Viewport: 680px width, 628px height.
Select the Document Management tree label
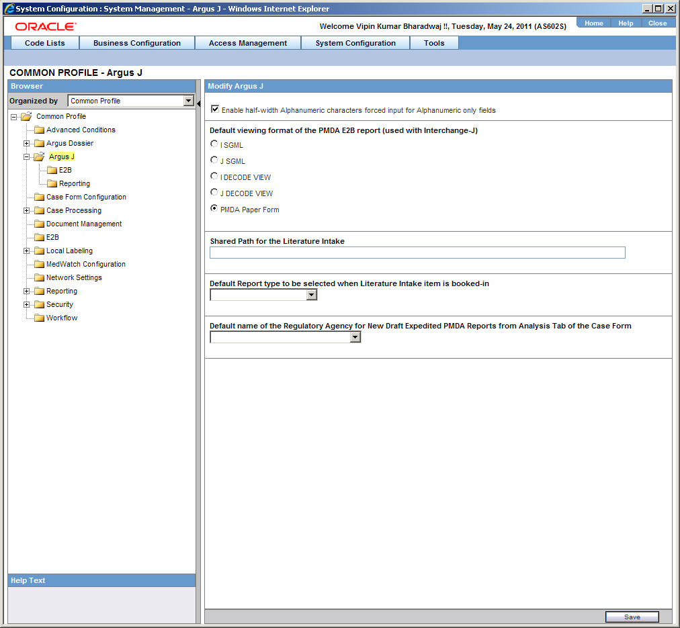pos(84,224)
